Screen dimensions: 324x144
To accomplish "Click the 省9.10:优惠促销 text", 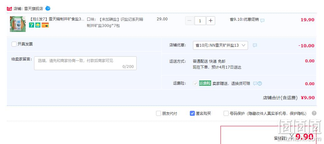I will 244,19.
